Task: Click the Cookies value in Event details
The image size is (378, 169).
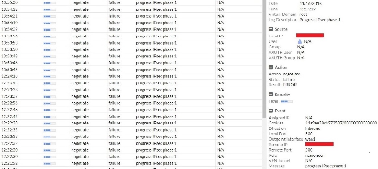Action: click(341, 123)
